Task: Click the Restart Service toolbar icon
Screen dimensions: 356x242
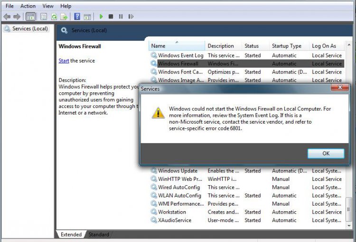Action: (131, 16)
